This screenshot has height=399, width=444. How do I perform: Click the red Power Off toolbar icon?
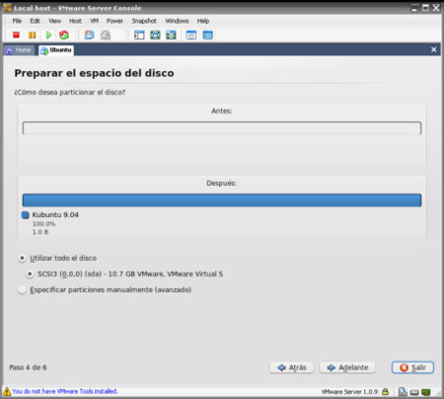pyautogui.click(x=16, y=35)
